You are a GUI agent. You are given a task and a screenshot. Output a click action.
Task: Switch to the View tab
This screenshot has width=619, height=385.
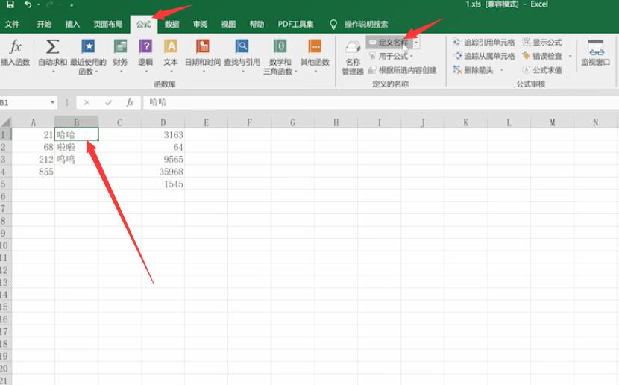click(x=228, y=24)
